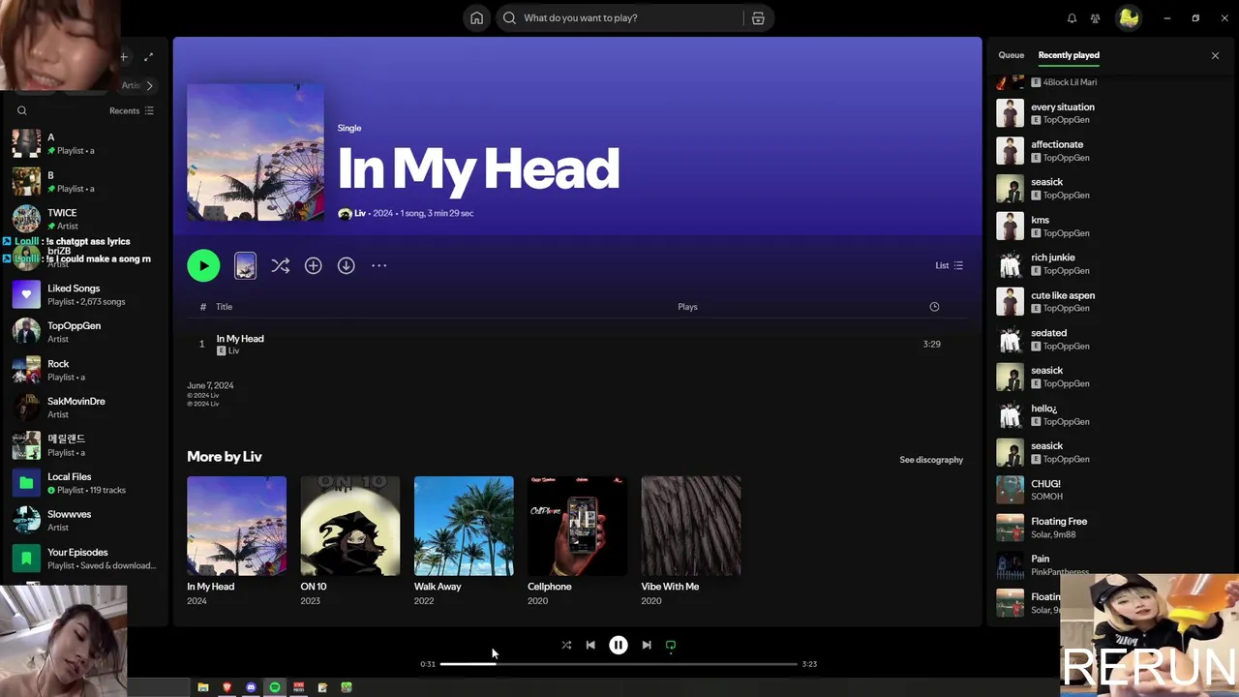Screen dimensions: 1239x697
Task: Expand Your Library with the arrows icon
Action: point(148,57)
